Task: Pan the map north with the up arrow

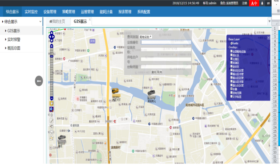Action: pos(52,33)
